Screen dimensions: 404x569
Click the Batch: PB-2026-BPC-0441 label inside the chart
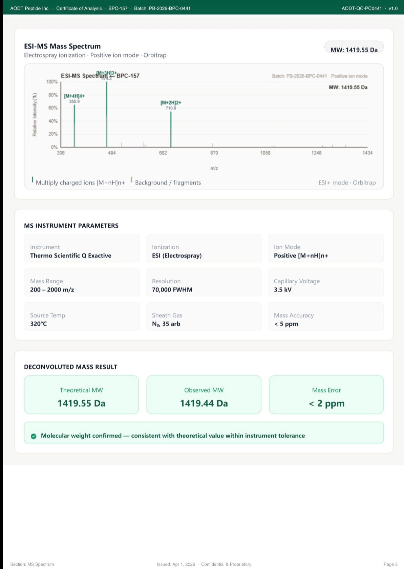(x=300, y=76)
